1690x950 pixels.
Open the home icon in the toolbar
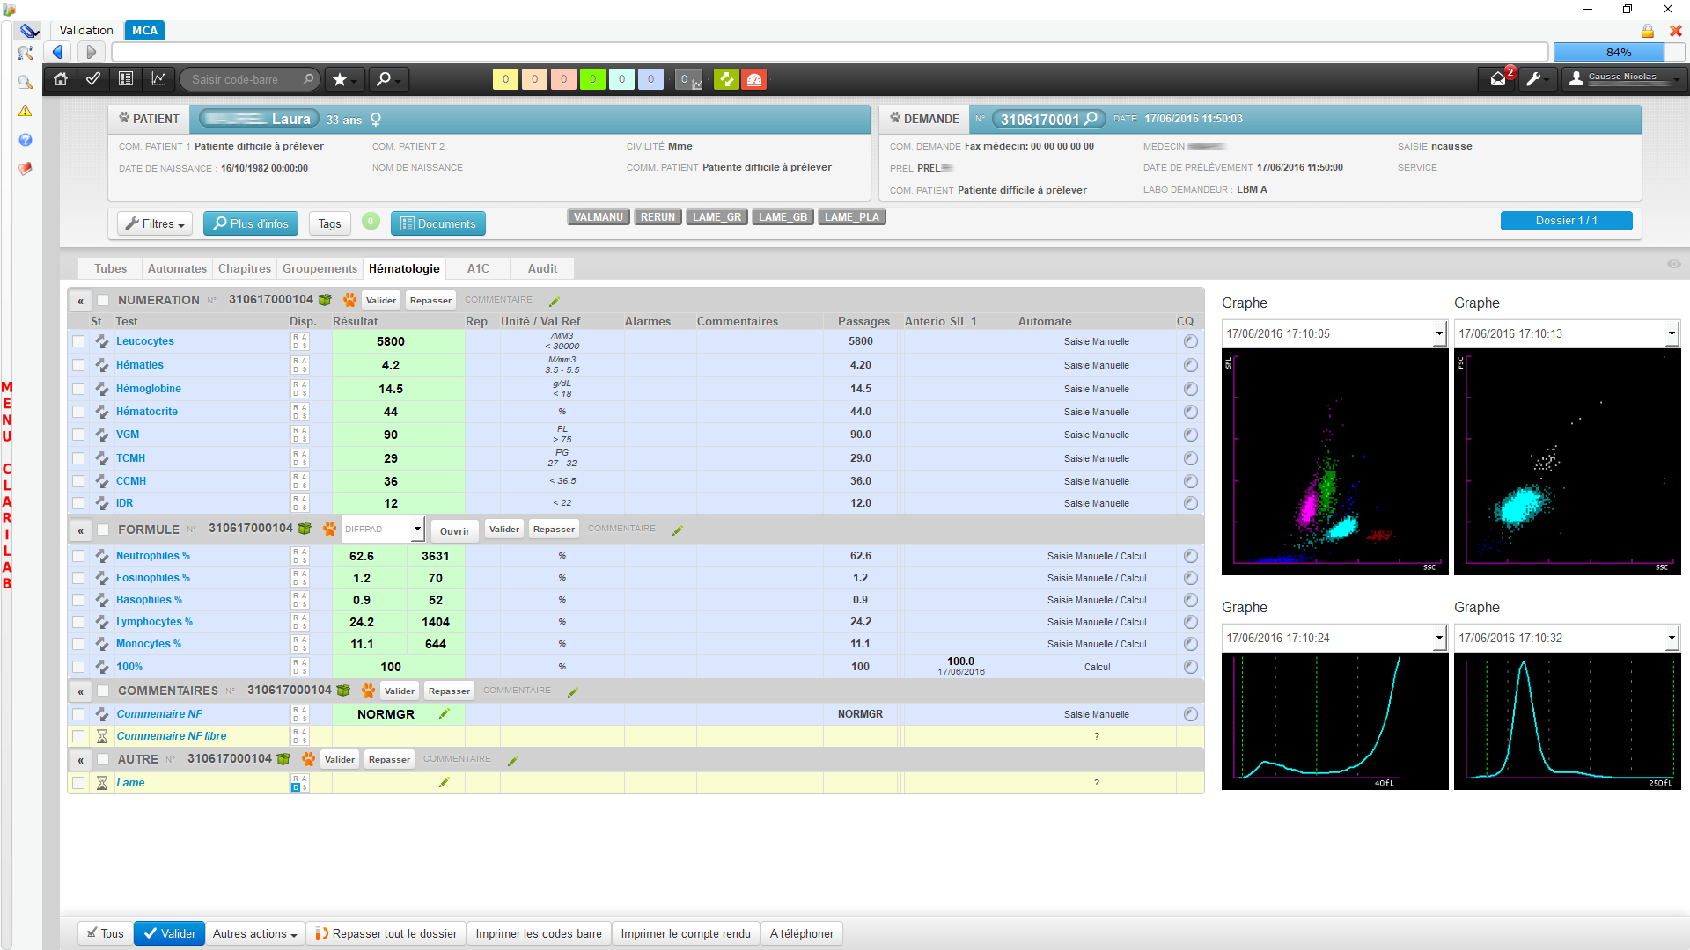(x=61, y=79)
